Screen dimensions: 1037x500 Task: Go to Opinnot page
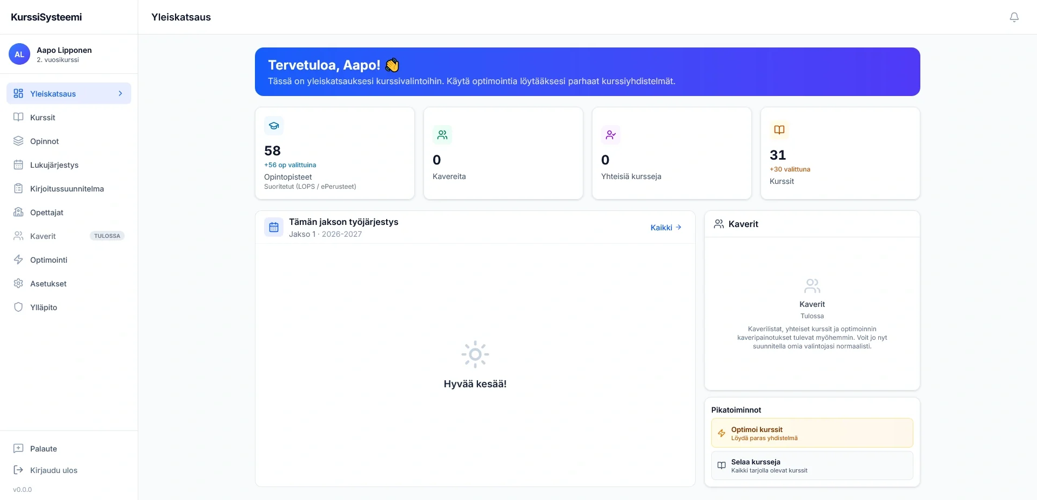coord(69,141)
